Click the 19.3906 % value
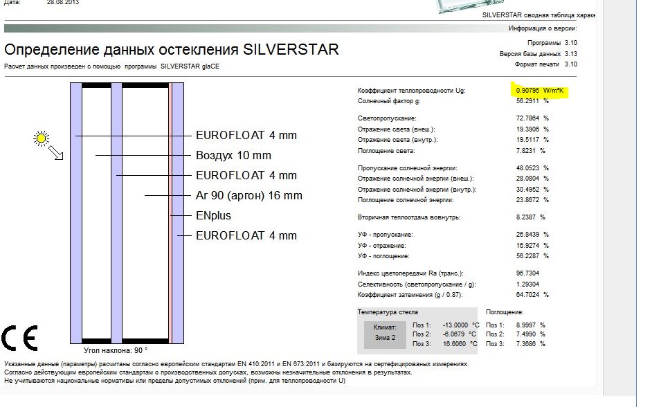The width and height of the screenshot is (652, 407). 532,129
